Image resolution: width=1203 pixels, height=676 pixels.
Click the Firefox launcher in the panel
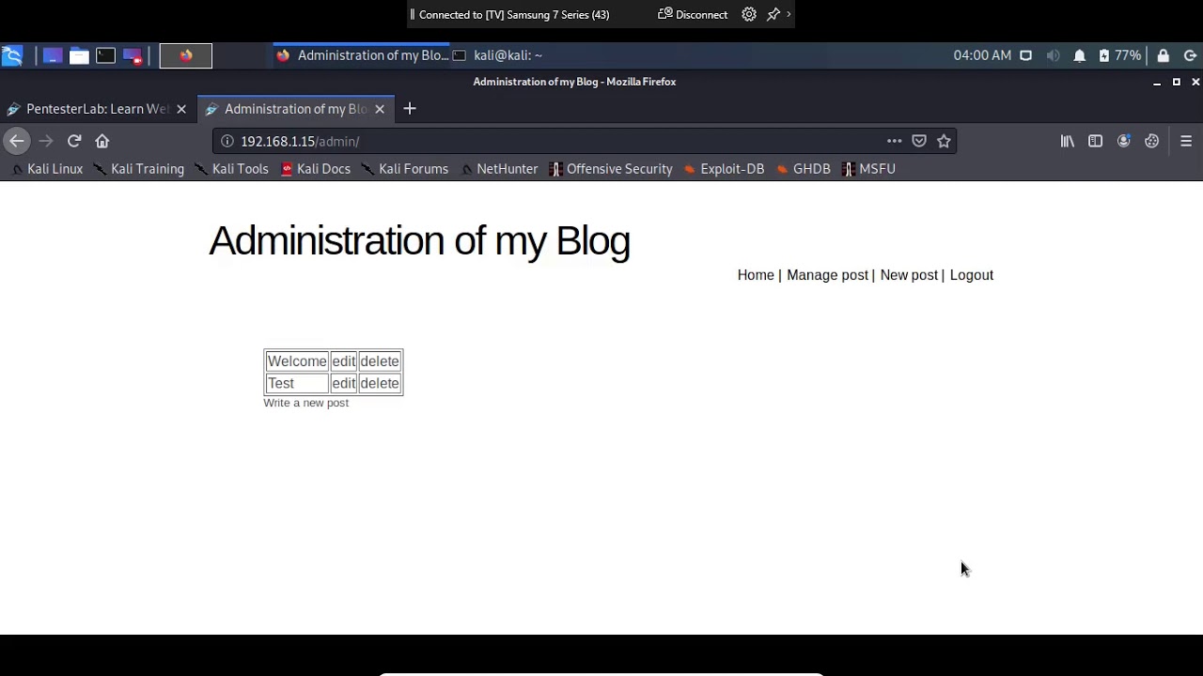pos(186,55)
